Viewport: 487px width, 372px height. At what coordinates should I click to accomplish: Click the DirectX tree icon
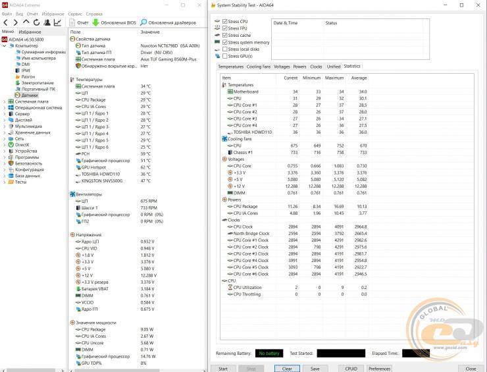click(11, 145)
